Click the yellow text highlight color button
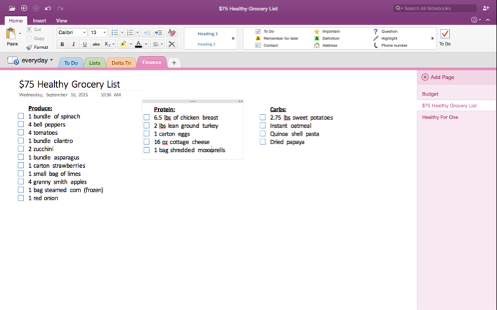497x310 pixels. click(x=123, y=45)
